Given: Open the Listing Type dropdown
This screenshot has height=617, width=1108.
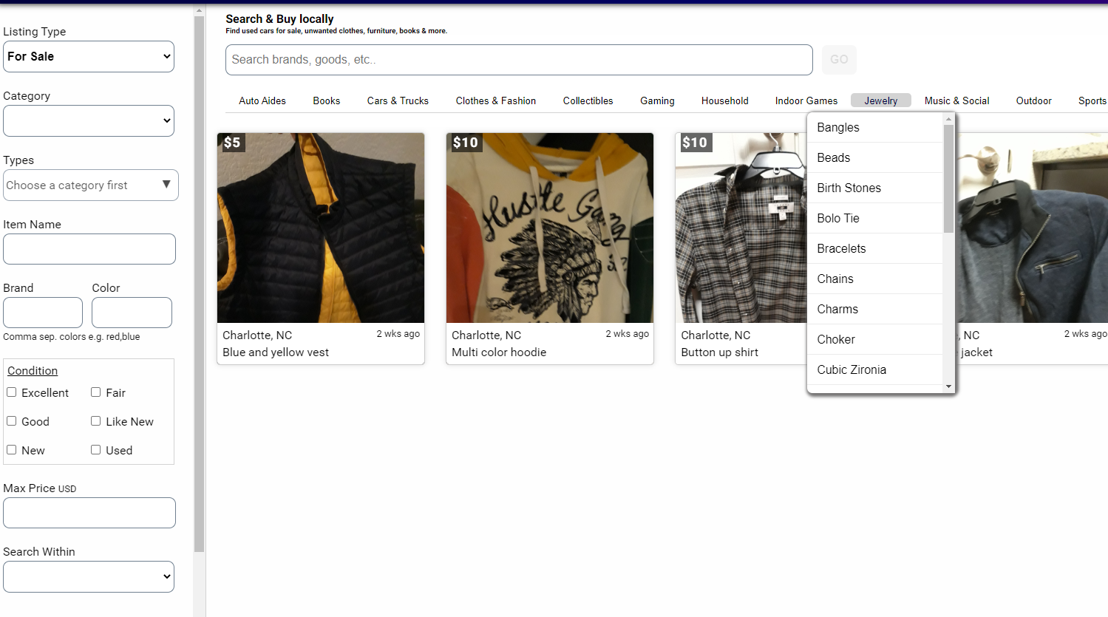Looking at the screenshot, I should click(x=89, y=57).
